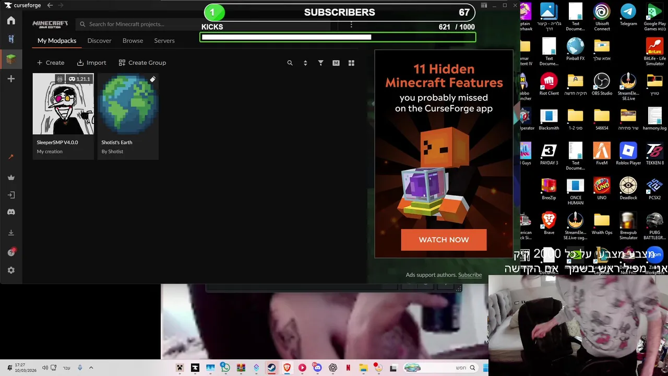Click the Minecraft Java Edition logo

50,24
